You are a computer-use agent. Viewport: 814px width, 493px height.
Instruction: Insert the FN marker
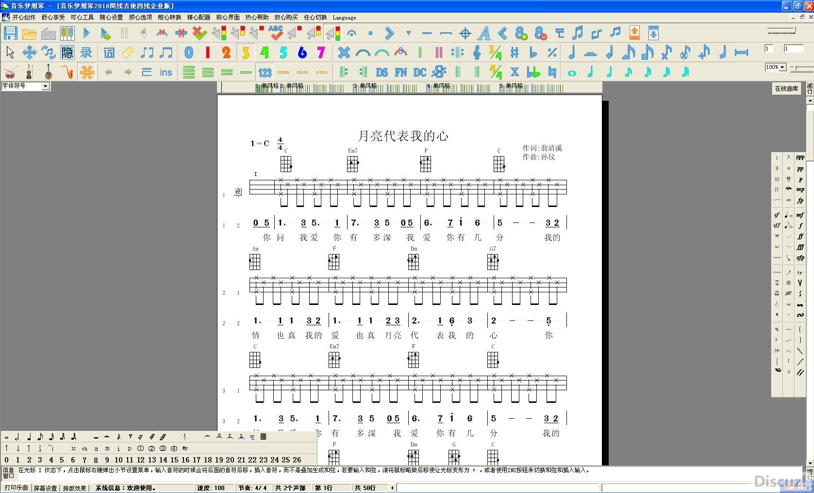400,72
